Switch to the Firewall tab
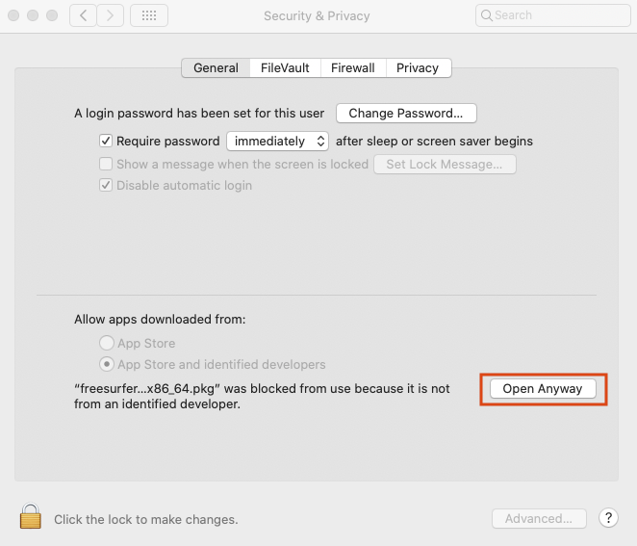The height and width of the screenshot is (546, 637). pos(352,67)
